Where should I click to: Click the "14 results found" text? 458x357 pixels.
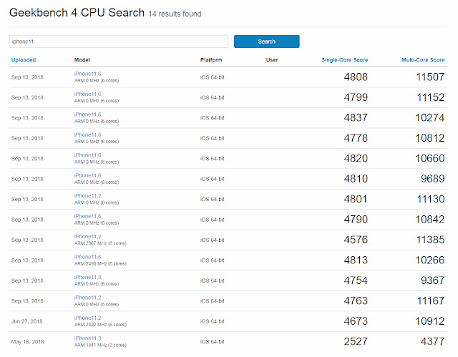point(175,14)
